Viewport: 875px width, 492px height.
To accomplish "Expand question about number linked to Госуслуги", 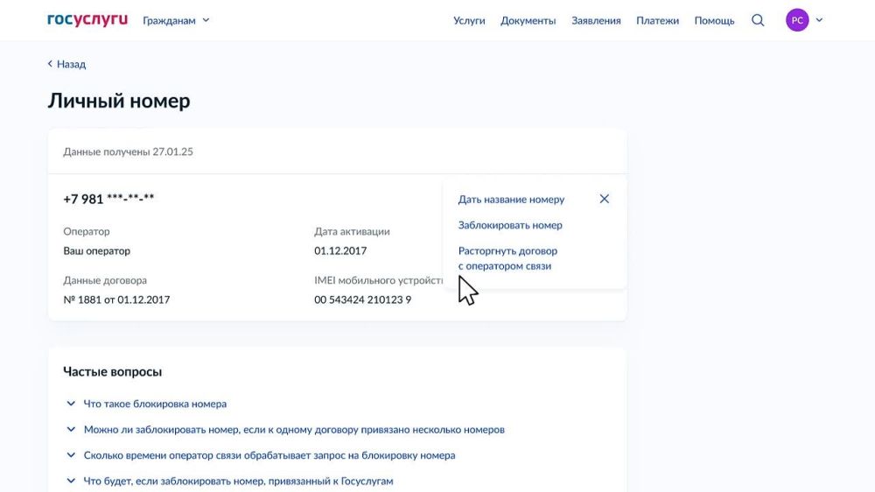I will point(238,481).
